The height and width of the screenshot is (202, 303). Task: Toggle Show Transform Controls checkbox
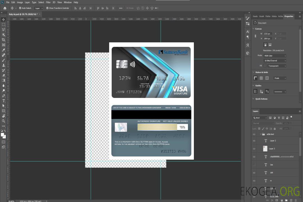click(47, 8)
